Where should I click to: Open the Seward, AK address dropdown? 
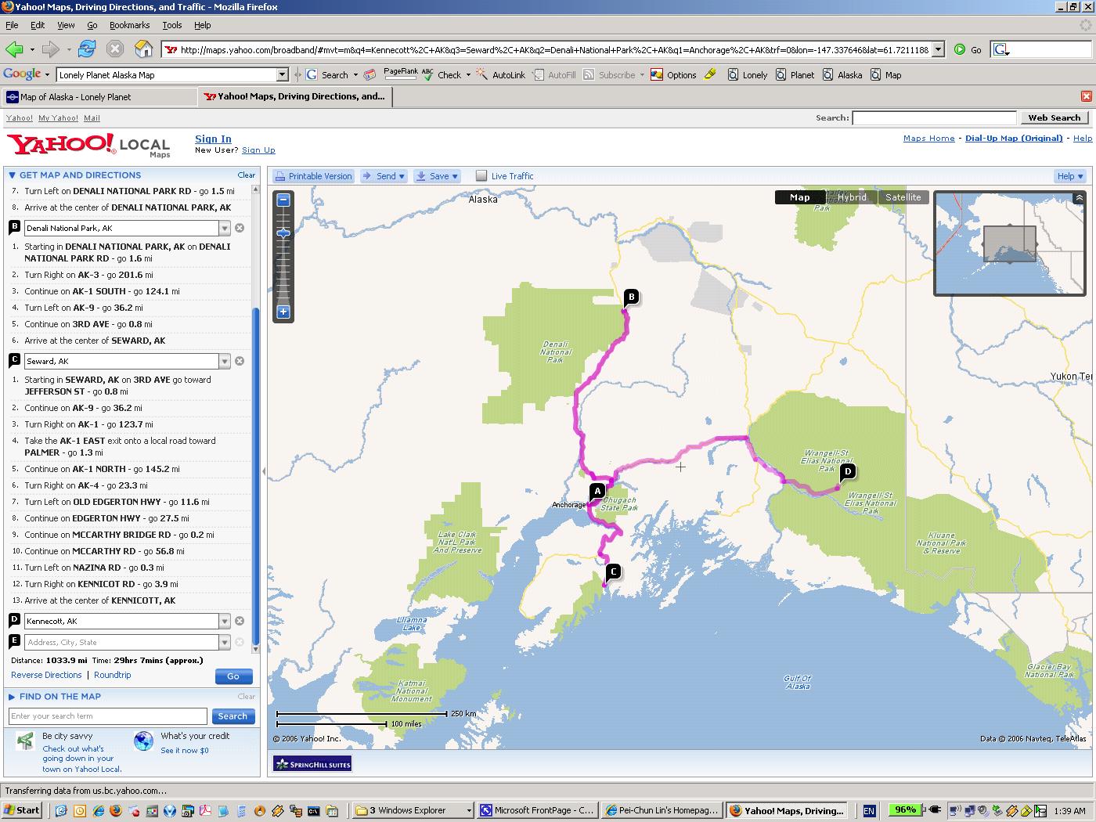click(225, 362)
